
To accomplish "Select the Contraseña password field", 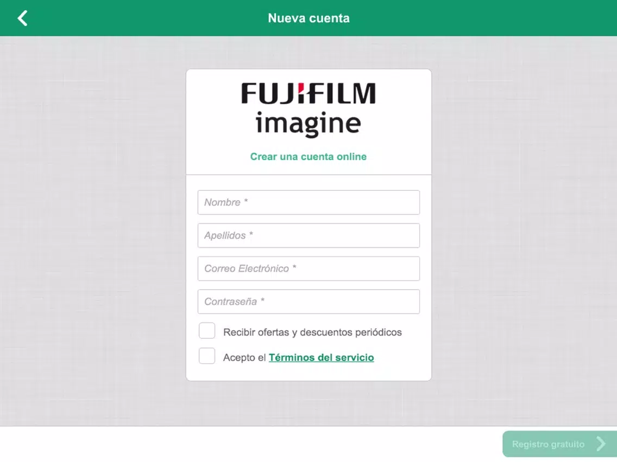I will [308, 301].
